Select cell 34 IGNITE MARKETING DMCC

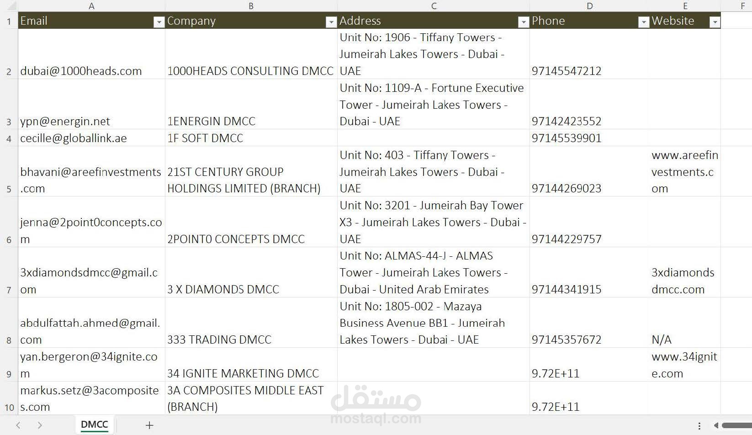coord(251,365)
